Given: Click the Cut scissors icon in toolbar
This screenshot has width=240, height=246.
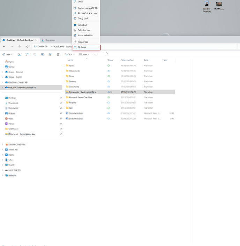Looking at the screenshot, I should pyautogui.click(x=19, y=54).
